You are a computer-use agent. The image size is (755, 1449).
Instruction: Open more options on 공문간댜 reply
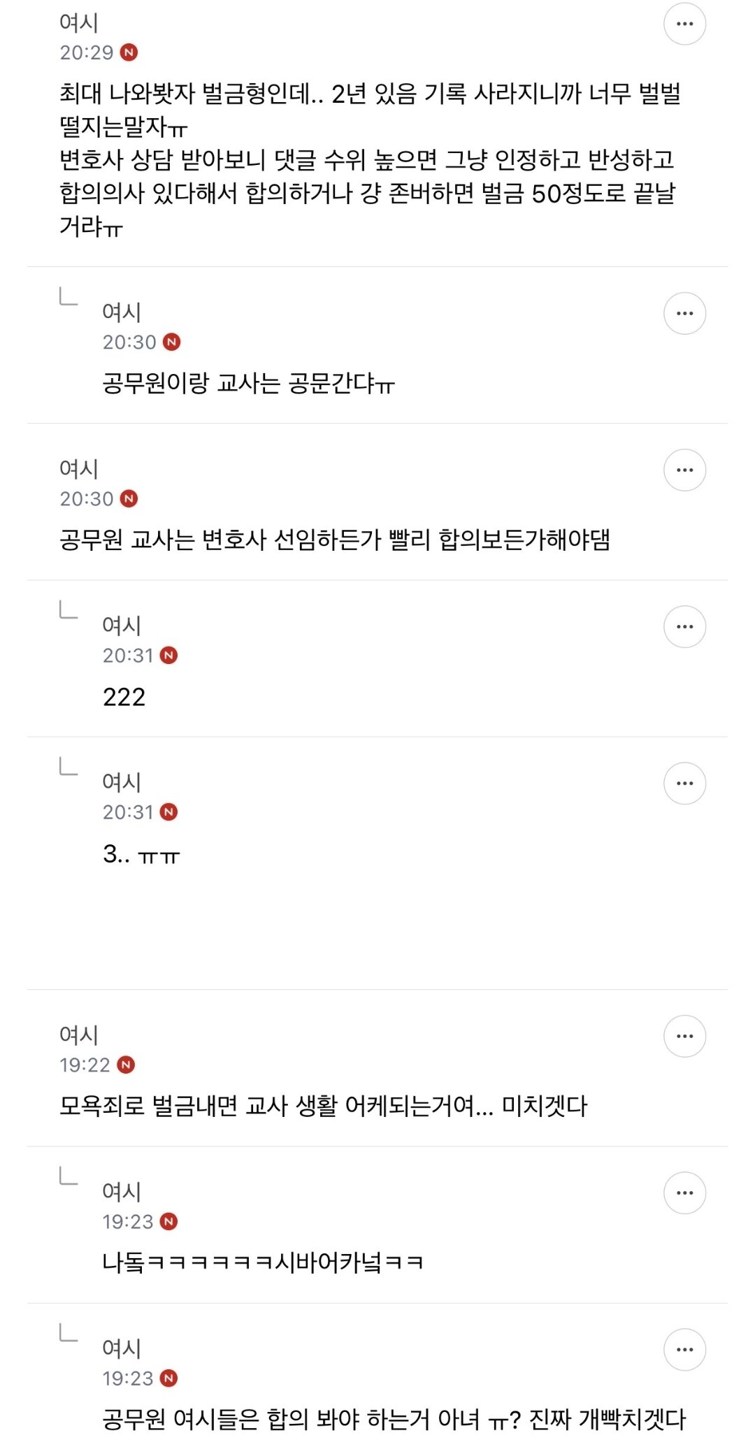(684, 313)
